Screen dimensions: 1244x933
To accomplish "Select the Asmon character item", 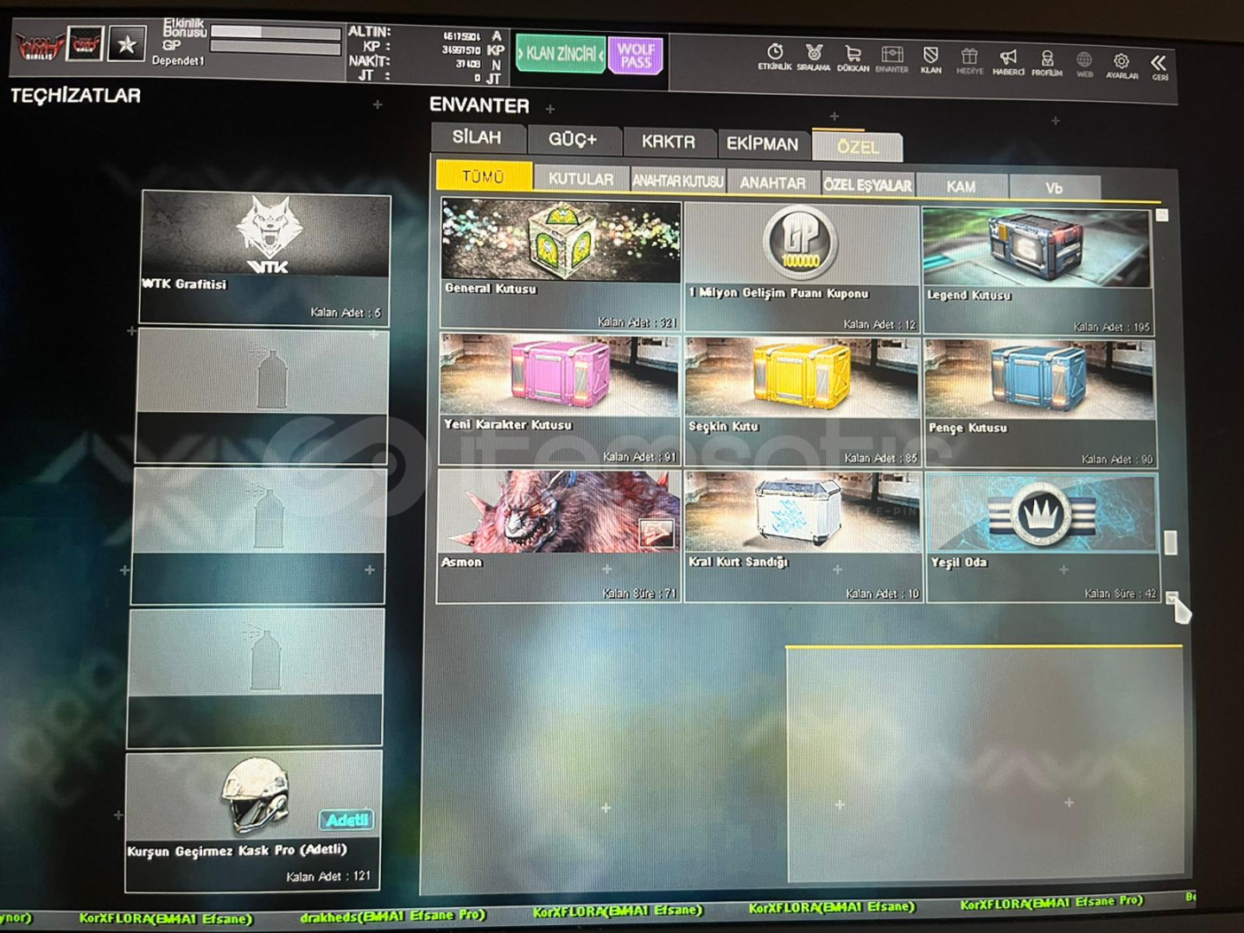I will (x=559, y=536).
